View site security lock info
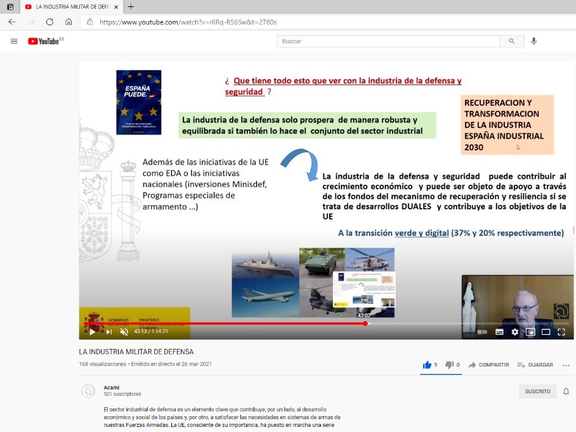 point(90,22)
